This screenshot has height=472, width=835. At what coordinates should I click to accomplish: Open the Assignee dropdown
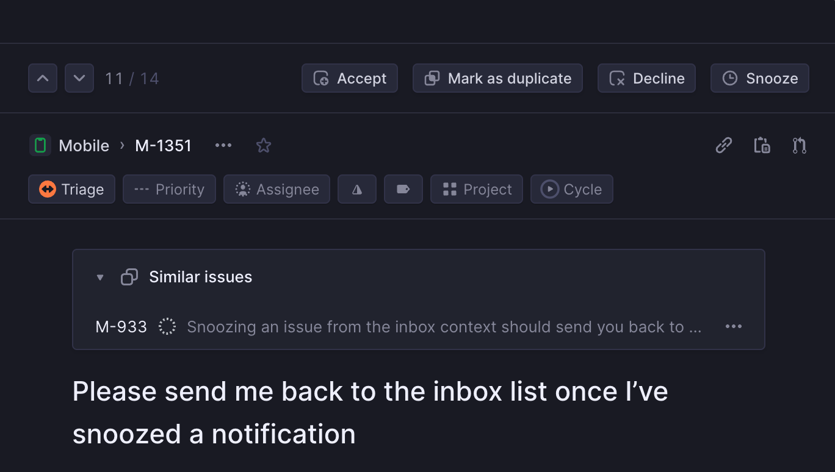point(277,189)
